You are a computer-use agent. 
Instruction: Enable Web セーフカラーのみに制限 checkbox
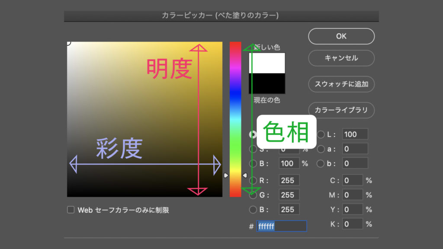71,210
